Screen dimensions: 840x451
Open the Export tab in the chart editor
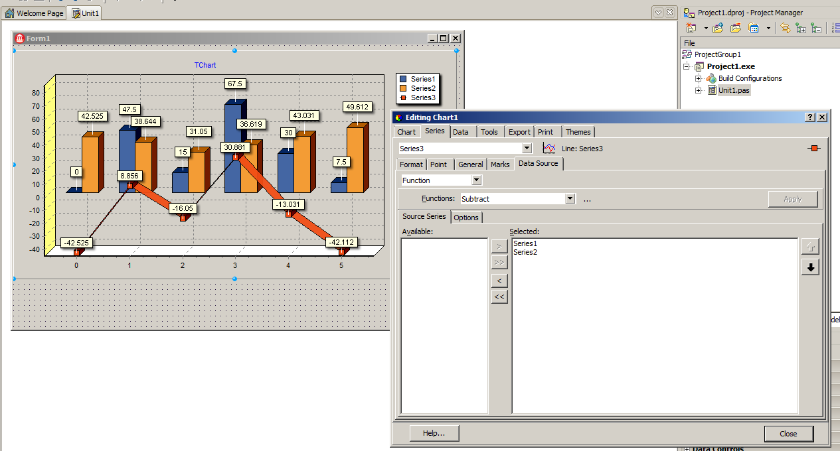520,132
